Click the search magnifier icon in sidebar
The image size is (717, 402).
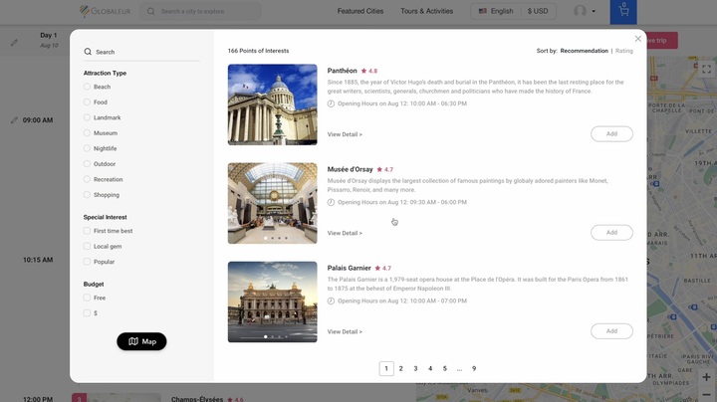88,52
